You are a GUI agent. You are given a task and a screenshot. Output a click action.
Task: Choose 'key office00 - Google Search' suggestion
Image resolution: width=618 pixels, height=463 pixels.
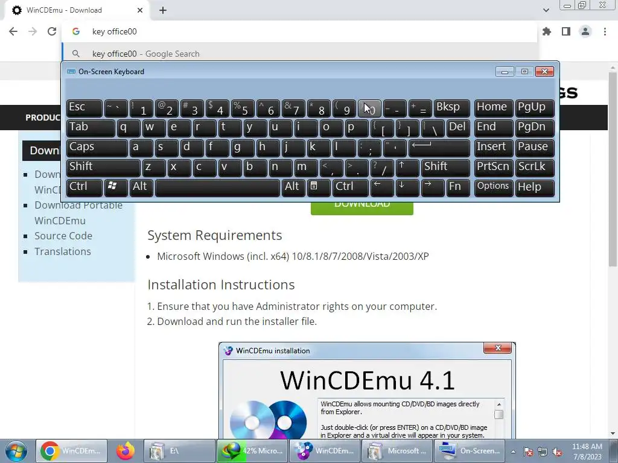[299, 54]
